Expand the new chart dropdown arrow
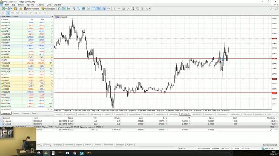This screenshot has height=156, width=279. [x=6, y=9]
